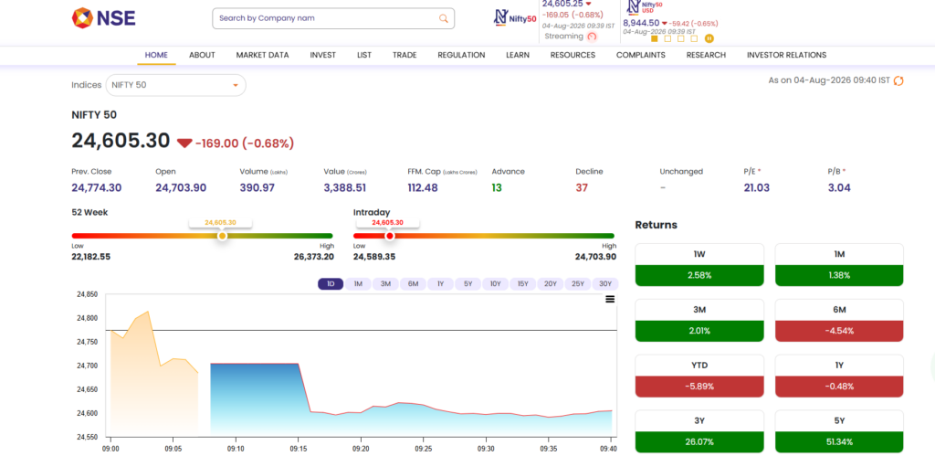Select the 30Y chart range

[x=605, y=284]
